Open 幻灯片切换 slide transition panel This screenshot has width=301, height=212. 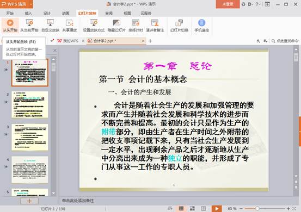(179, 26)
